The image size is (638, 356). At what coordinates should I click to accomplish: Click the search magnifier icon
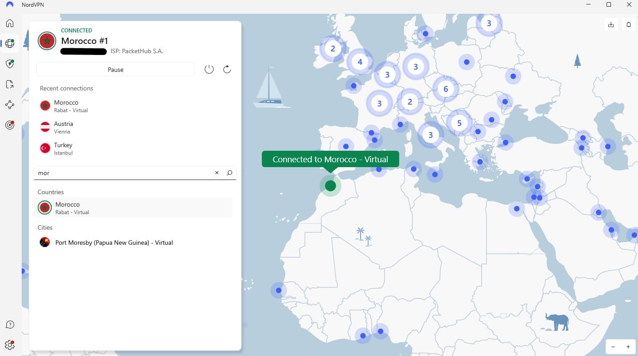tap(230, 173)
